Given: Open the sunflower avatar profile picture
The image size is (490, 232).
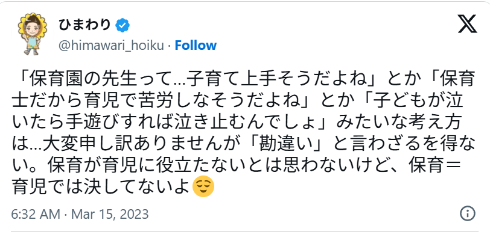Looking at the screenshot, I should click(x=31, y=34).
